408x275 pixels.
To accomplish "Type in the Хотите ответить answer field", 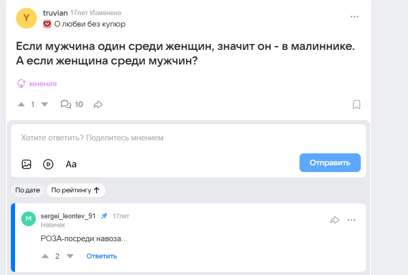I will coord(156,138).
